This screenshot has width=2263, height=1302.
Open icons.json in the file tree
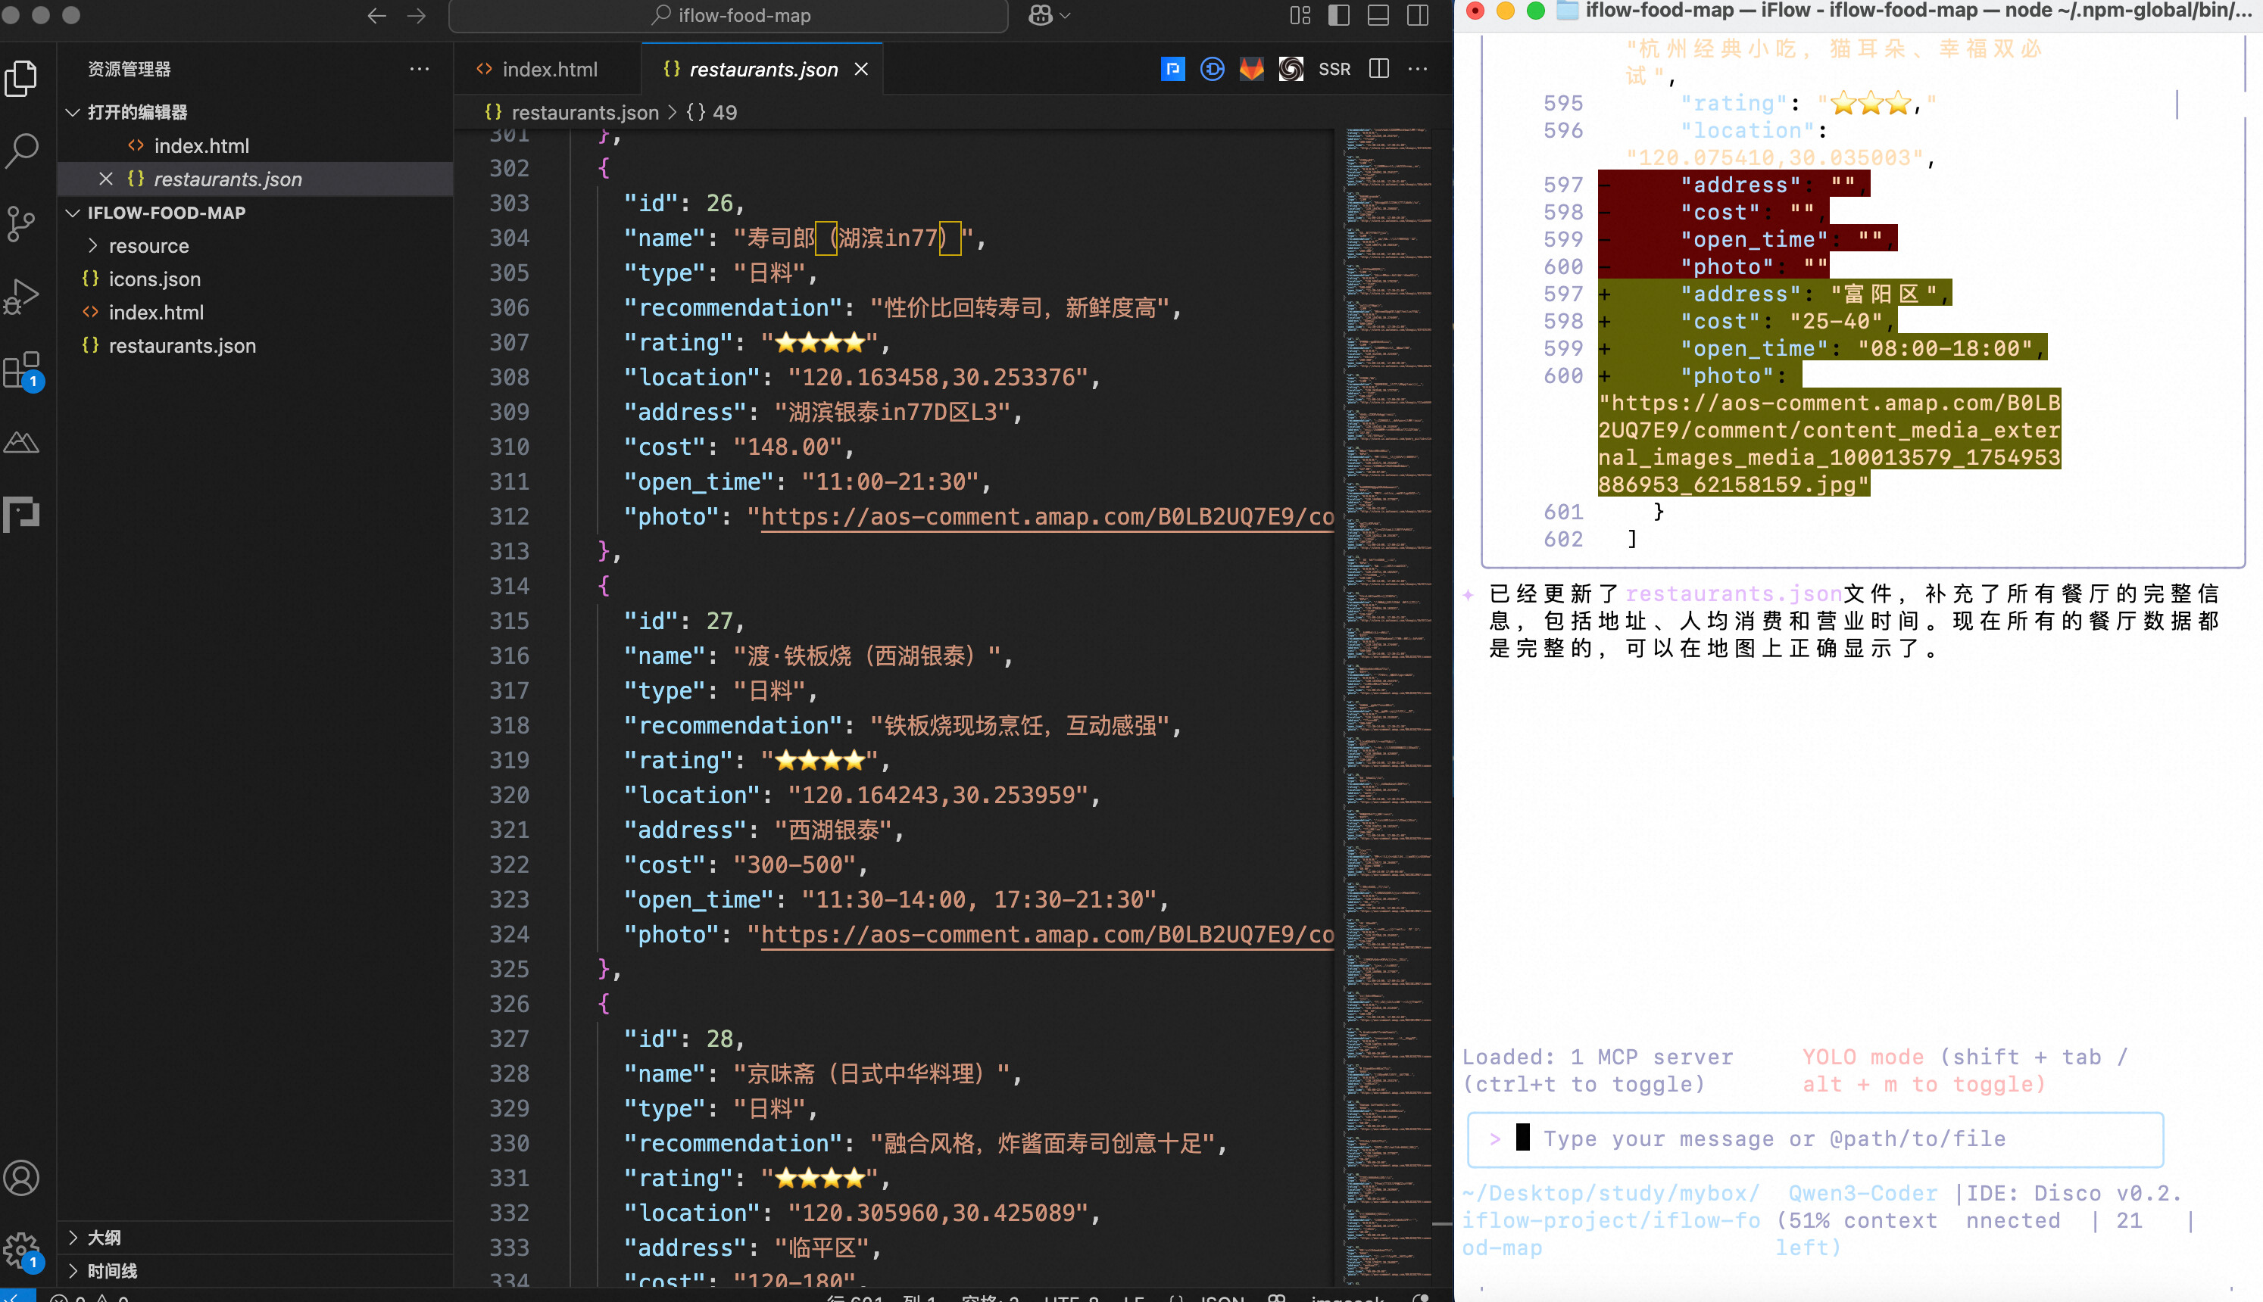(154, 279)
